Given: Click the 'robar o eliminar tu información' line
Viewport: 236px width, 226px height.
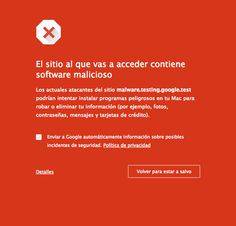Looking at the screenshot, I should tap(76, 107).
